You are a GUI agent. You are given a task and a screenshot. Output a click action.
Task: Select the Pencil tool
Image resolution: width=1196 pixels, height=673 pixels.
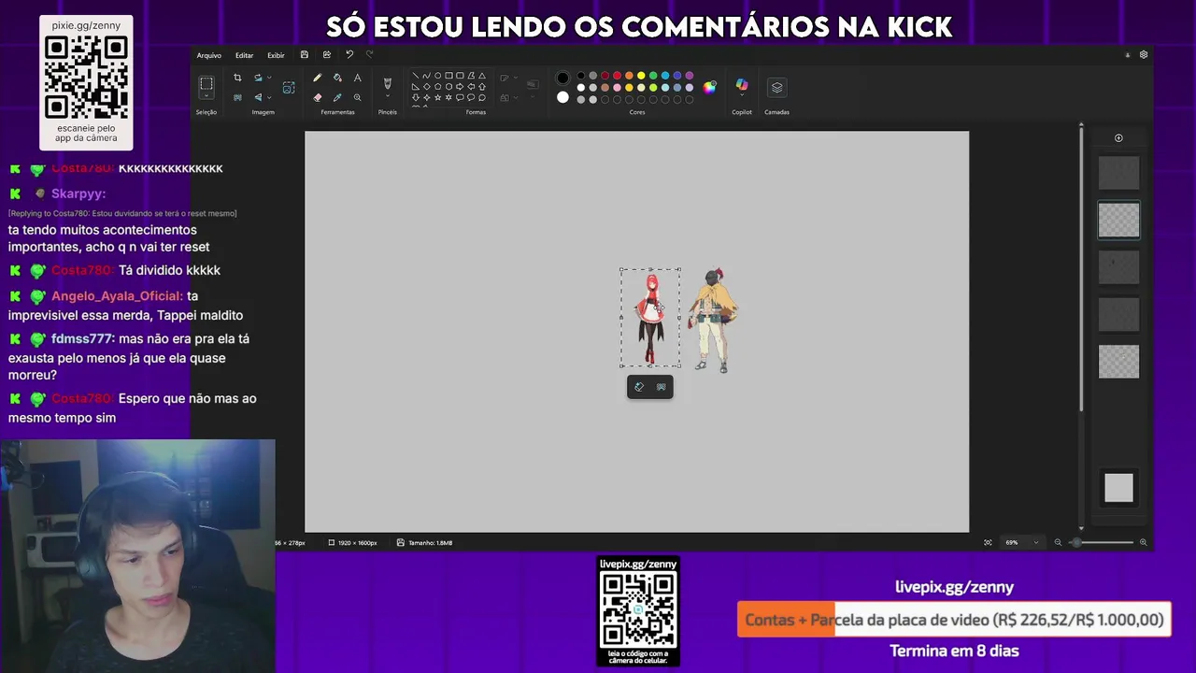(318, 78)
